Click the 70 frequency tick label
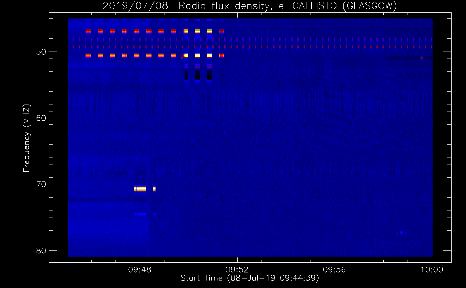 (x=41, y=184)
